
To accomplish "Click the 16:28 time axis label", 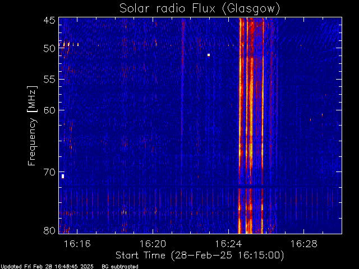I will coord(304,244).
